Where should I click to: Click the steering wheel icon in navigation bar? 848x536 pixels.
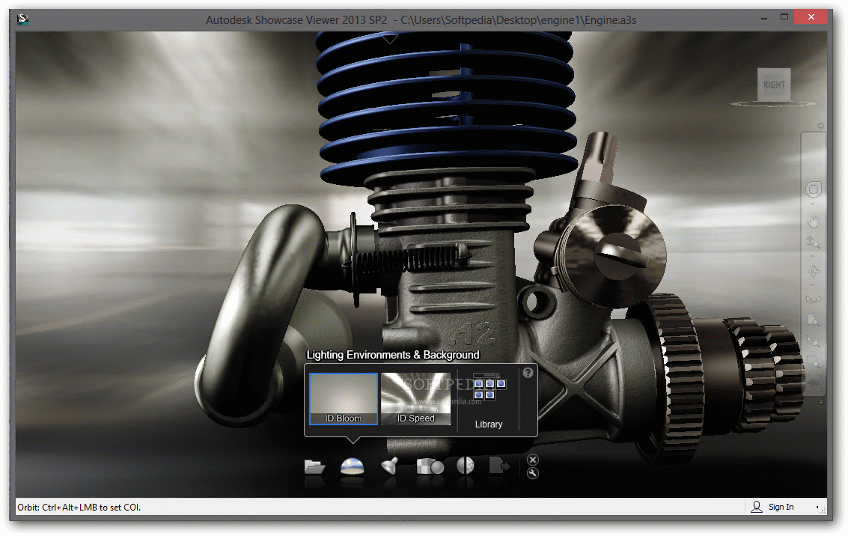point(814,189)
